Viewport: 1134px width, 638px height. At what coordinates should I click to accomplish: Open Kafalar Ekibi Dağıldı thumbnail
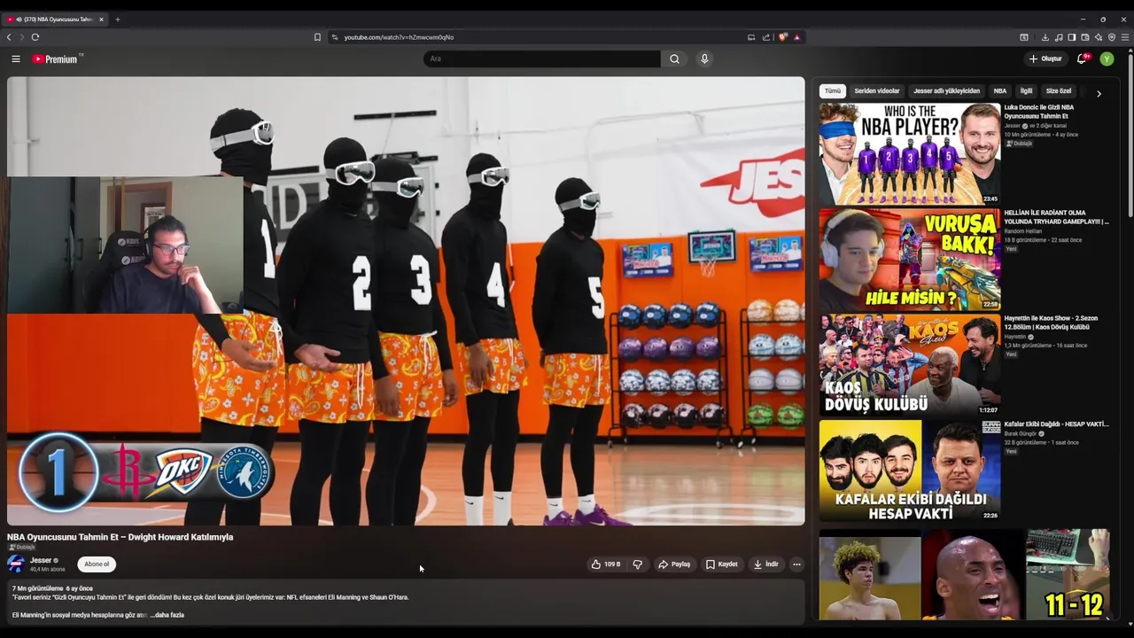point(909,471)
